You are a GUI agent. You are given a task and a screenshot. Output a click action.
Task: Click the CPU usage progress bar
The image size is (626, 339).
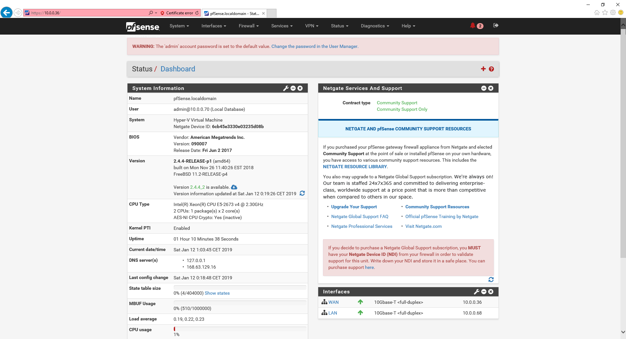[240, 329]
